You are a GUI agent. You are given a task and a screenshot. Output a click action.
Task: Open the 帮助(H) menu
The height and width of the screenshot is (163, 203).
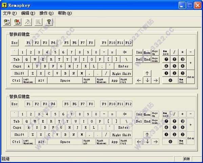click(65, 13)
